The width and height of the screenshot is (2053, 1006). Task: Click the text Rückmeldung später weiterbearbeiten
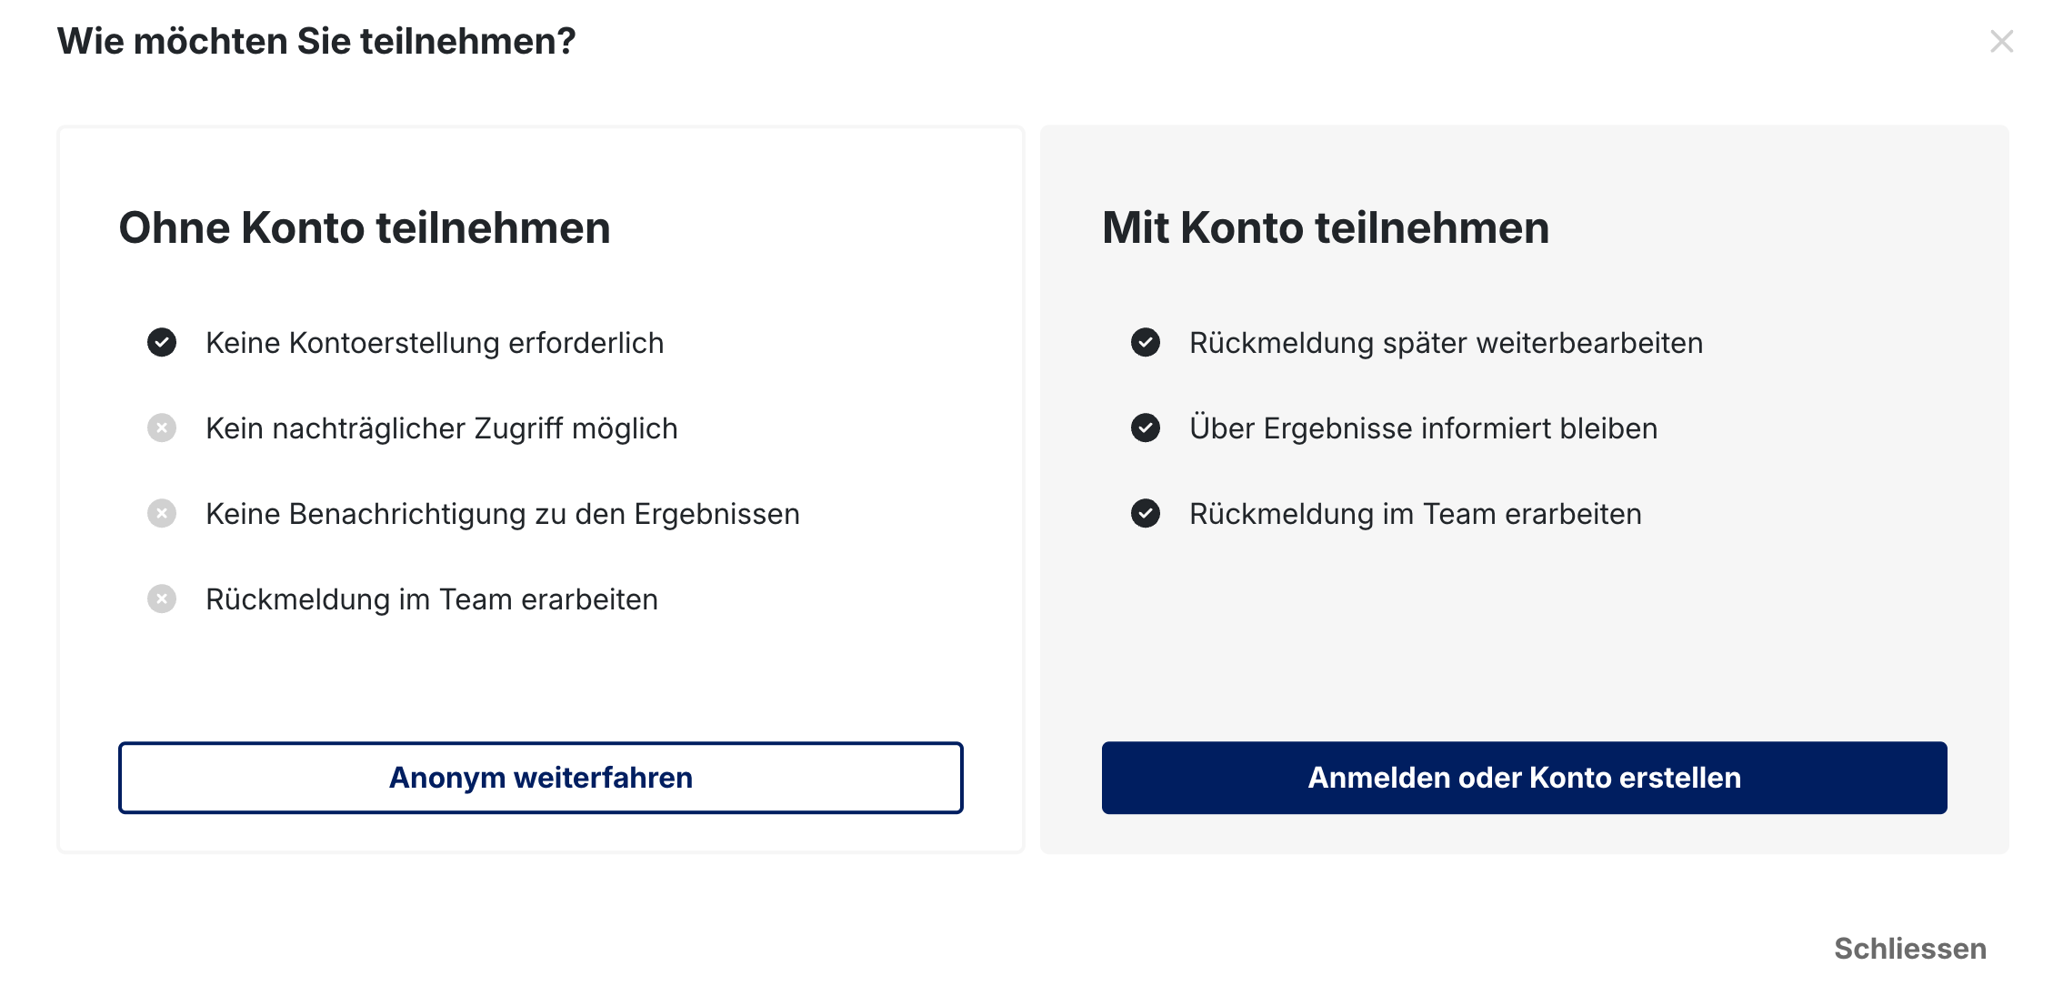(x=1446, y=343)
